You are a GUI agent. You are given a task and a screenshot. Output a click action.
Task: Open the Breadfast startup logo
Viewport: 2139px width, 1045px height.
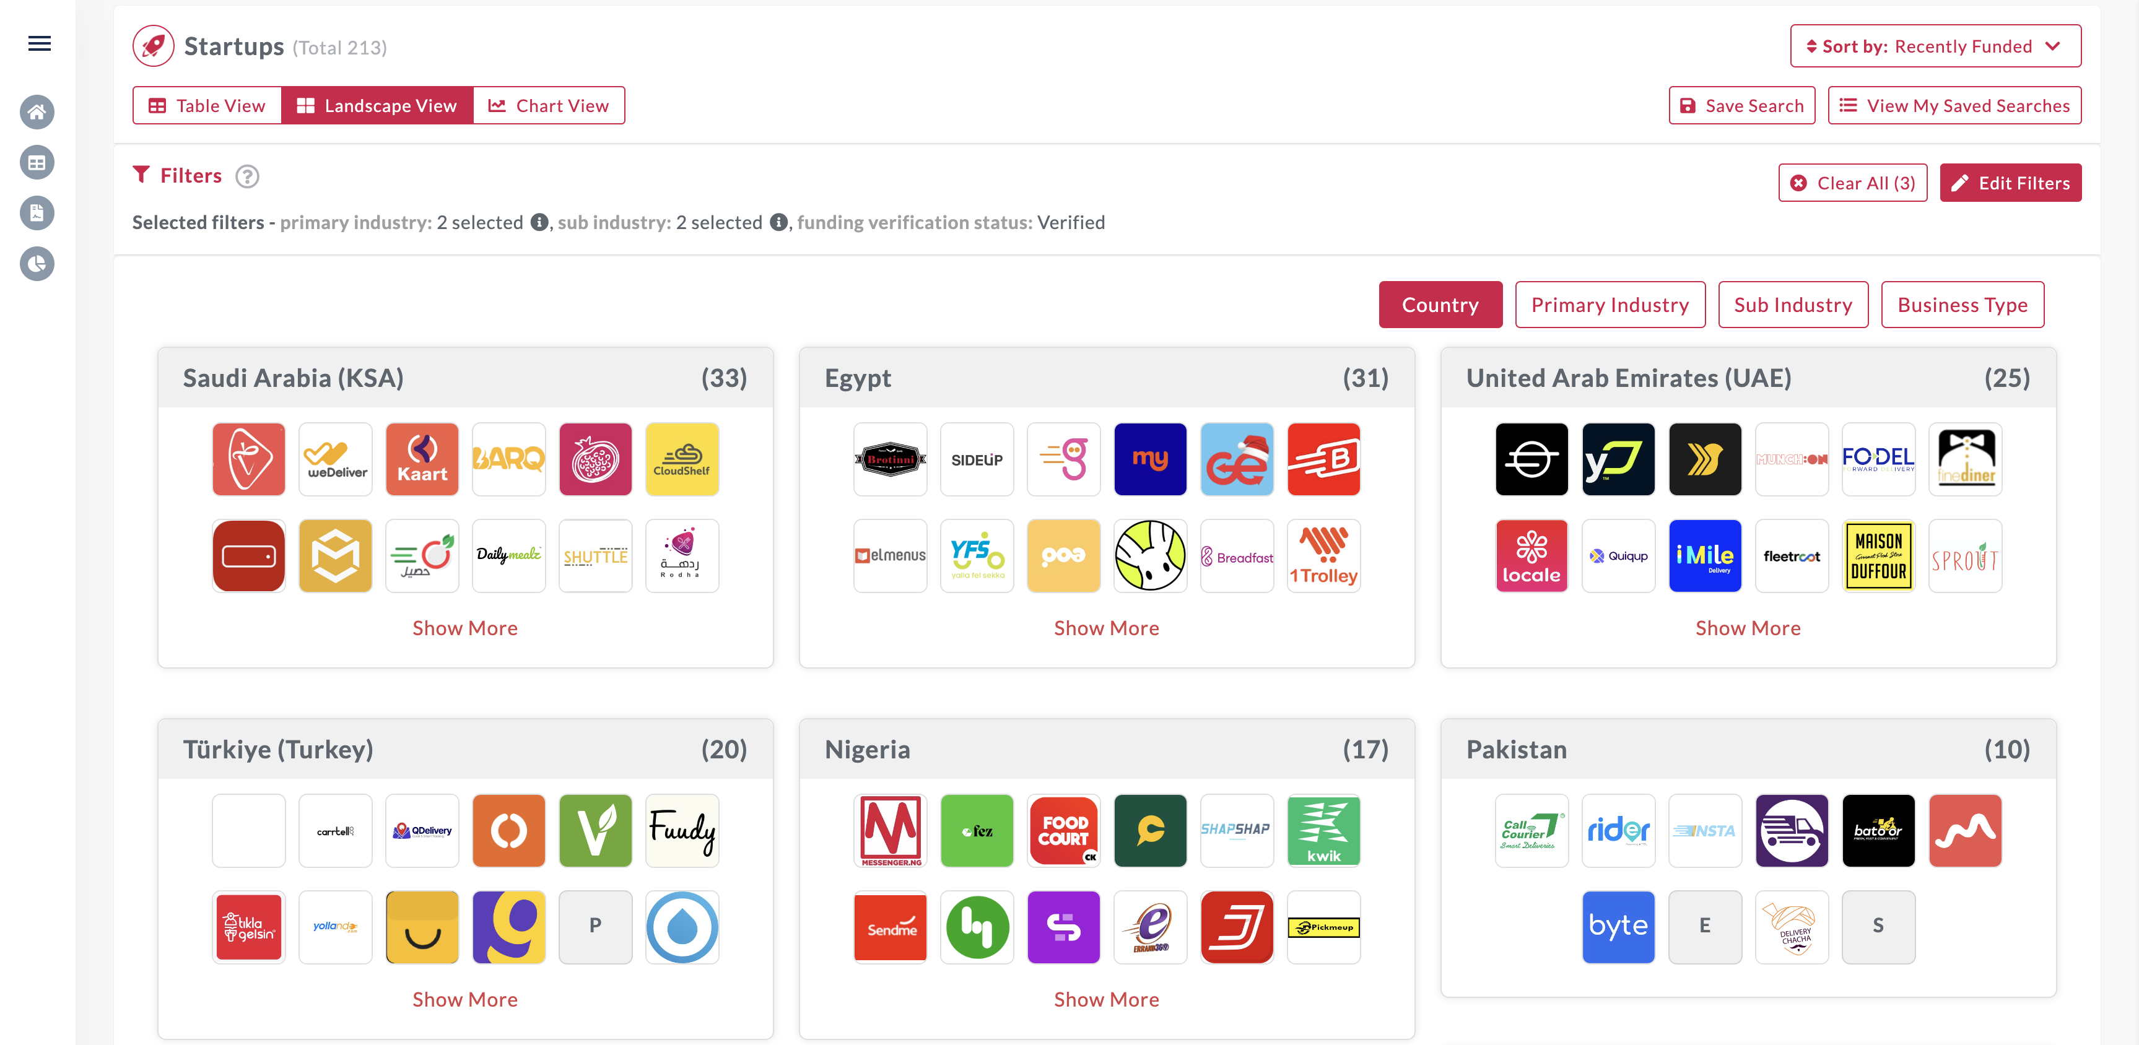[x=1237, y=555]
